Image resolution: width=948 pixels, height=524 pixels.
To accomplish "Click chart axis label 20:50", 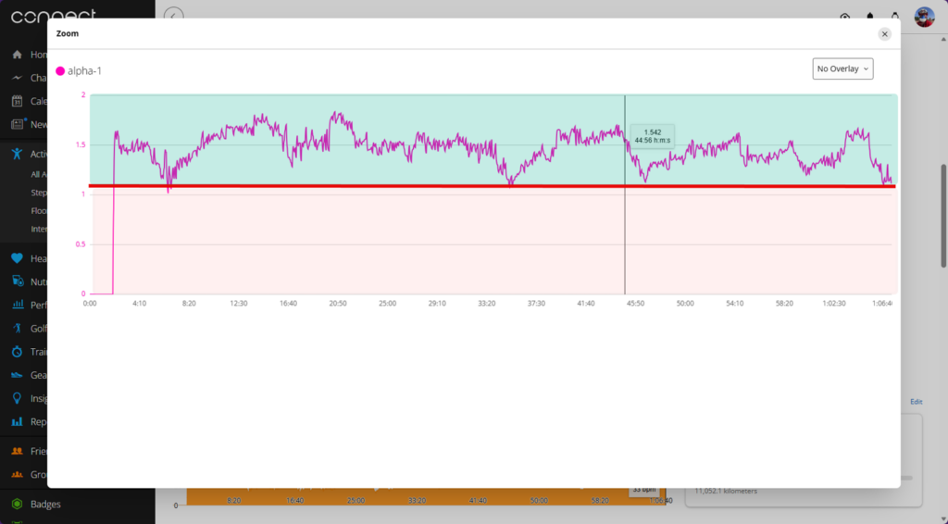I will click(338, 304).
